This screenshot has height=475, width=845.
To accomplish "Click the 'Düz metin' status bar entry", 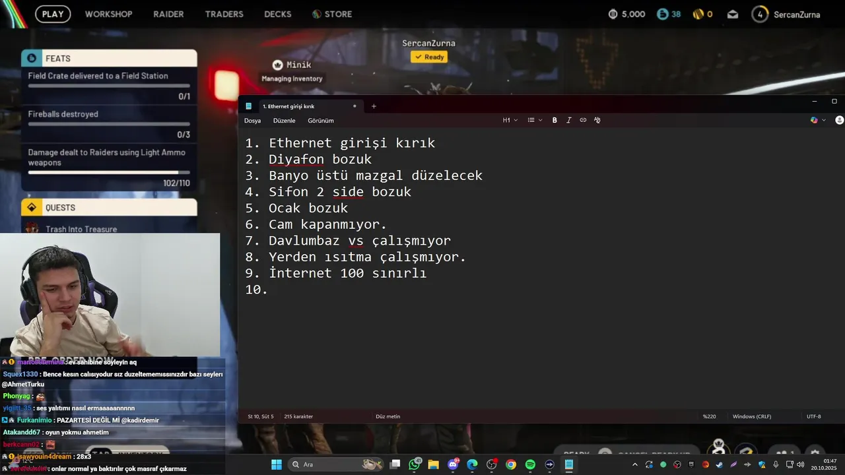I will click(x=388, y=416).
